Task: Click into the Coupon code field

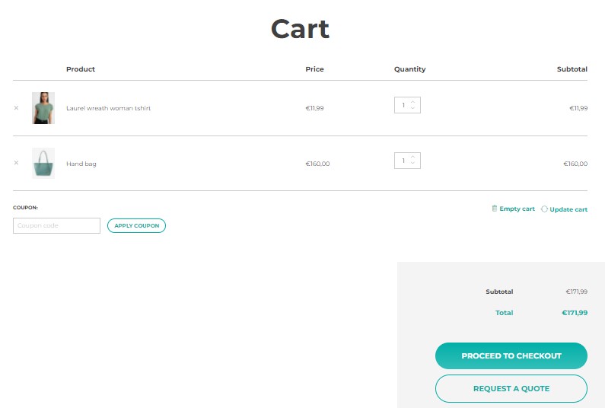Action: [56, 226]
